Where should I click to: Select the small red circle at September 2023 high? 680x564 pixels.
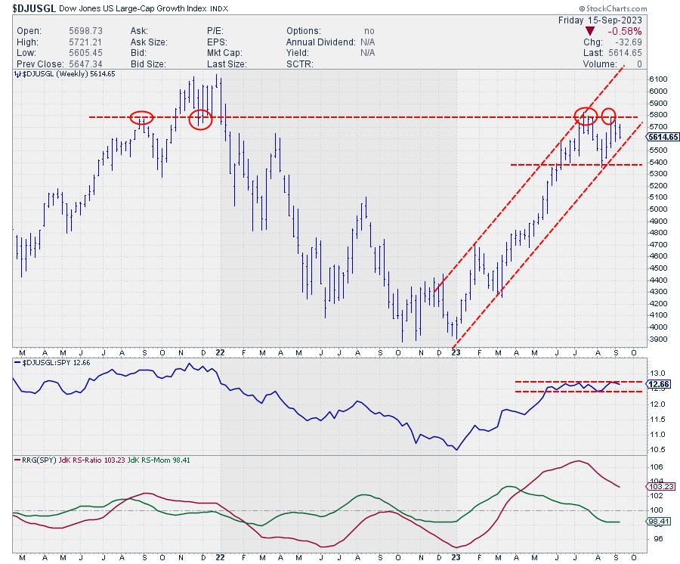click(610, 116)
